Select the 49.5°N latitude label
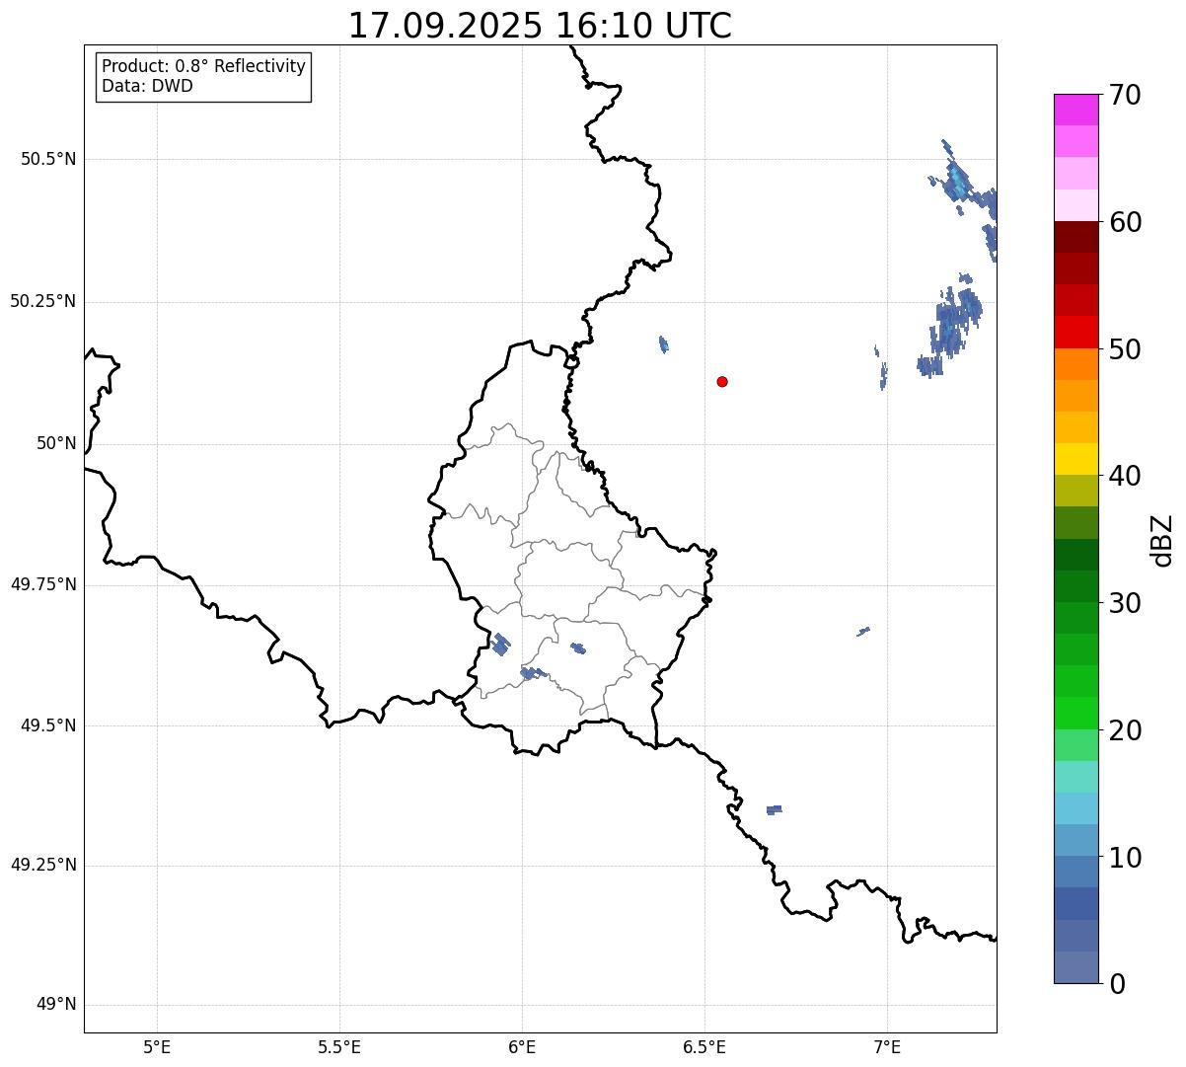Image resolution: width=1186 pixels, height=1067 pixels. 48,725
